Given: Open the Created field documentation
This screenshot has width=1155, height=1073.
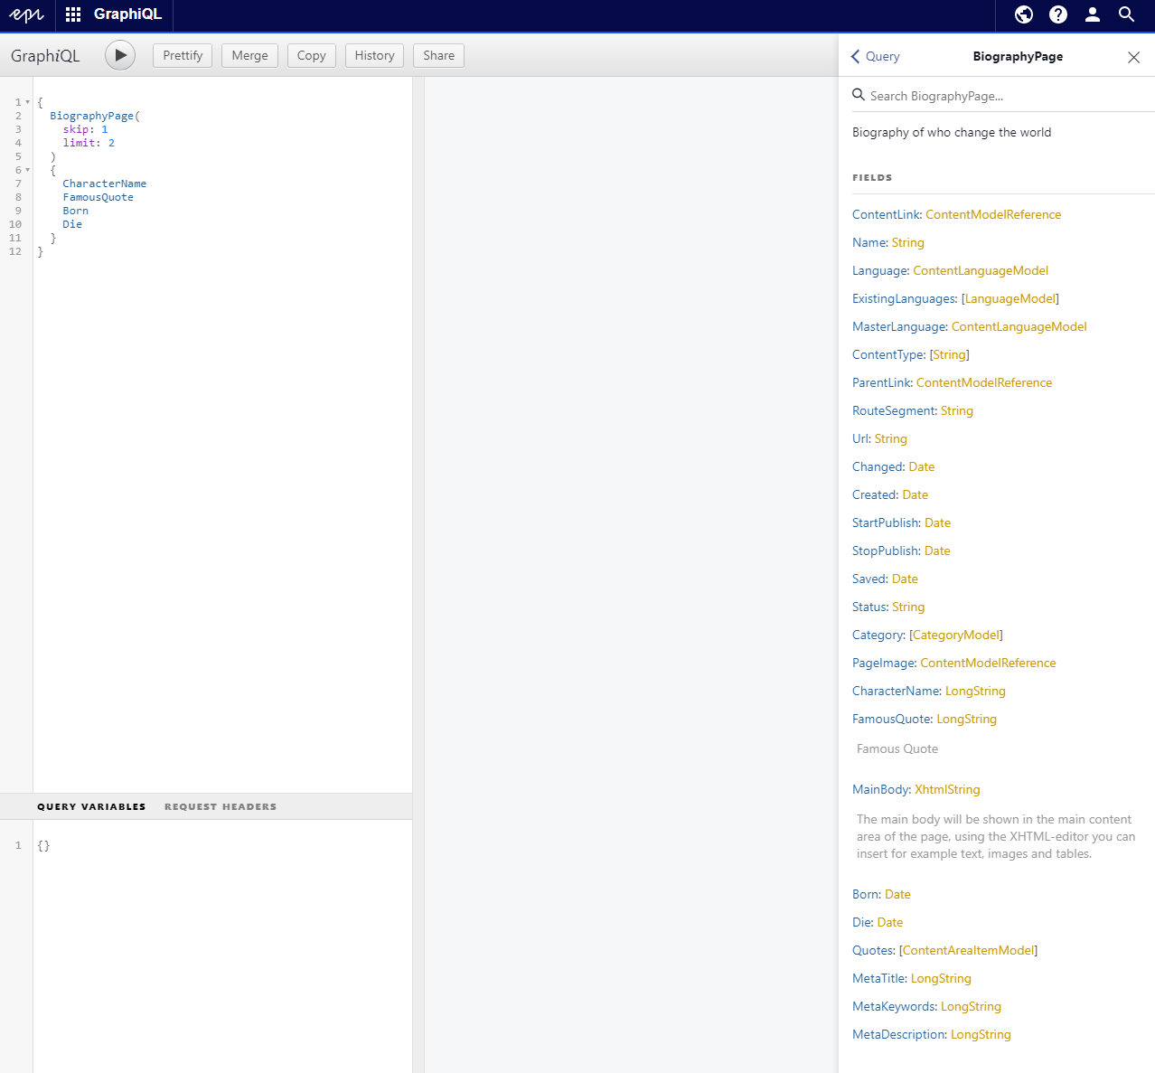Looking at the screenshot, I should pyautogui.click(x=874, y=494).
